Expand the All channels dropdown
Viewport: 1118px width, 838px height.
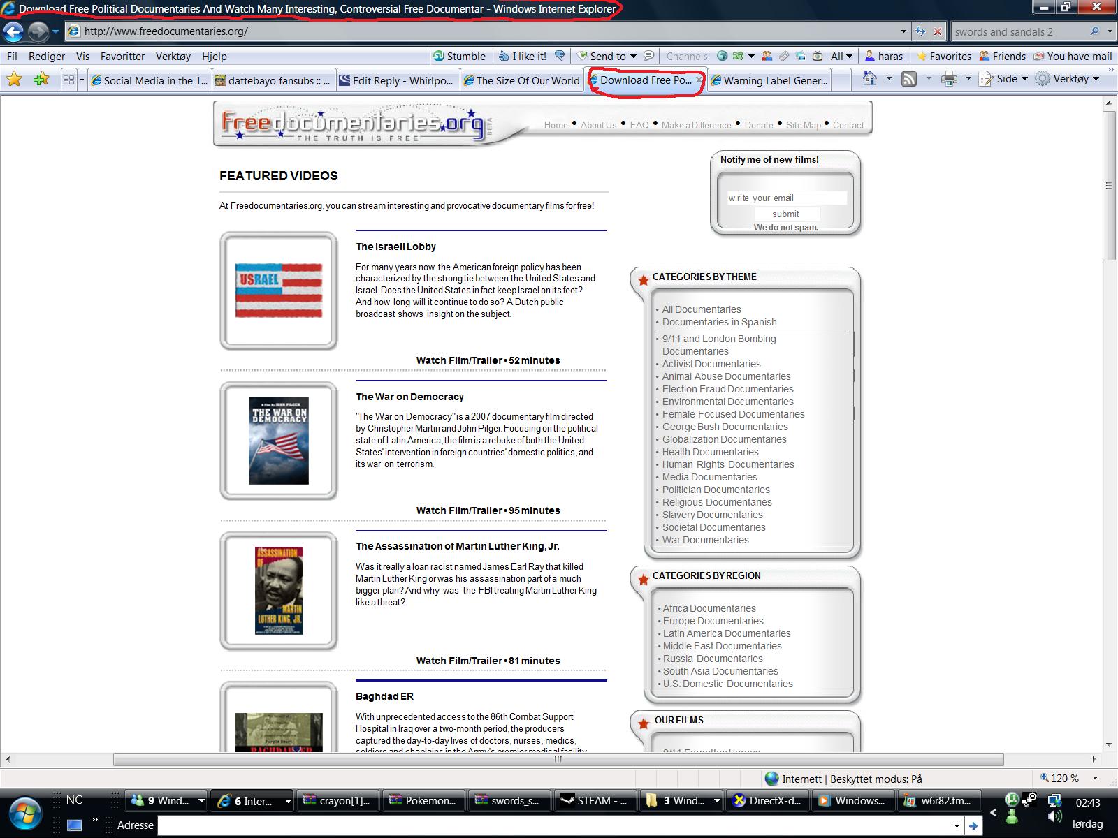pyautogui.click(x=841, y=56)
